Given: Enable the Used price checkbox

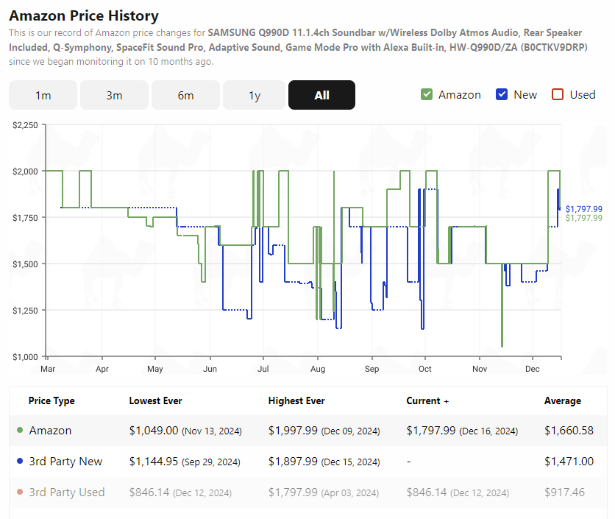Looking at the screenshot, I should (558, 95).
